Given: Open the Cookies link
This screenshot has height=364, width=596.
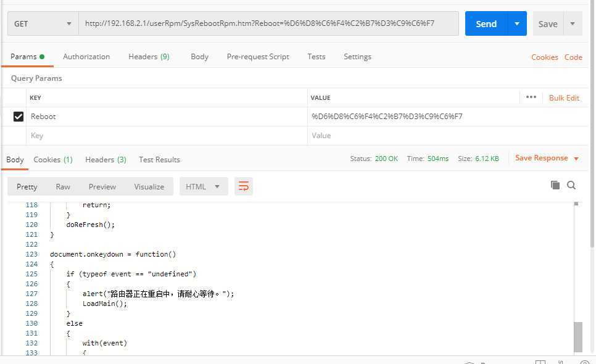Looking at the screenshot, I should 544,57.
